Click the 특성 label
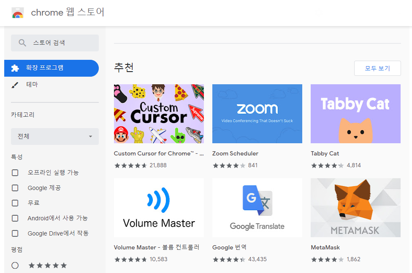 [17, 157]
